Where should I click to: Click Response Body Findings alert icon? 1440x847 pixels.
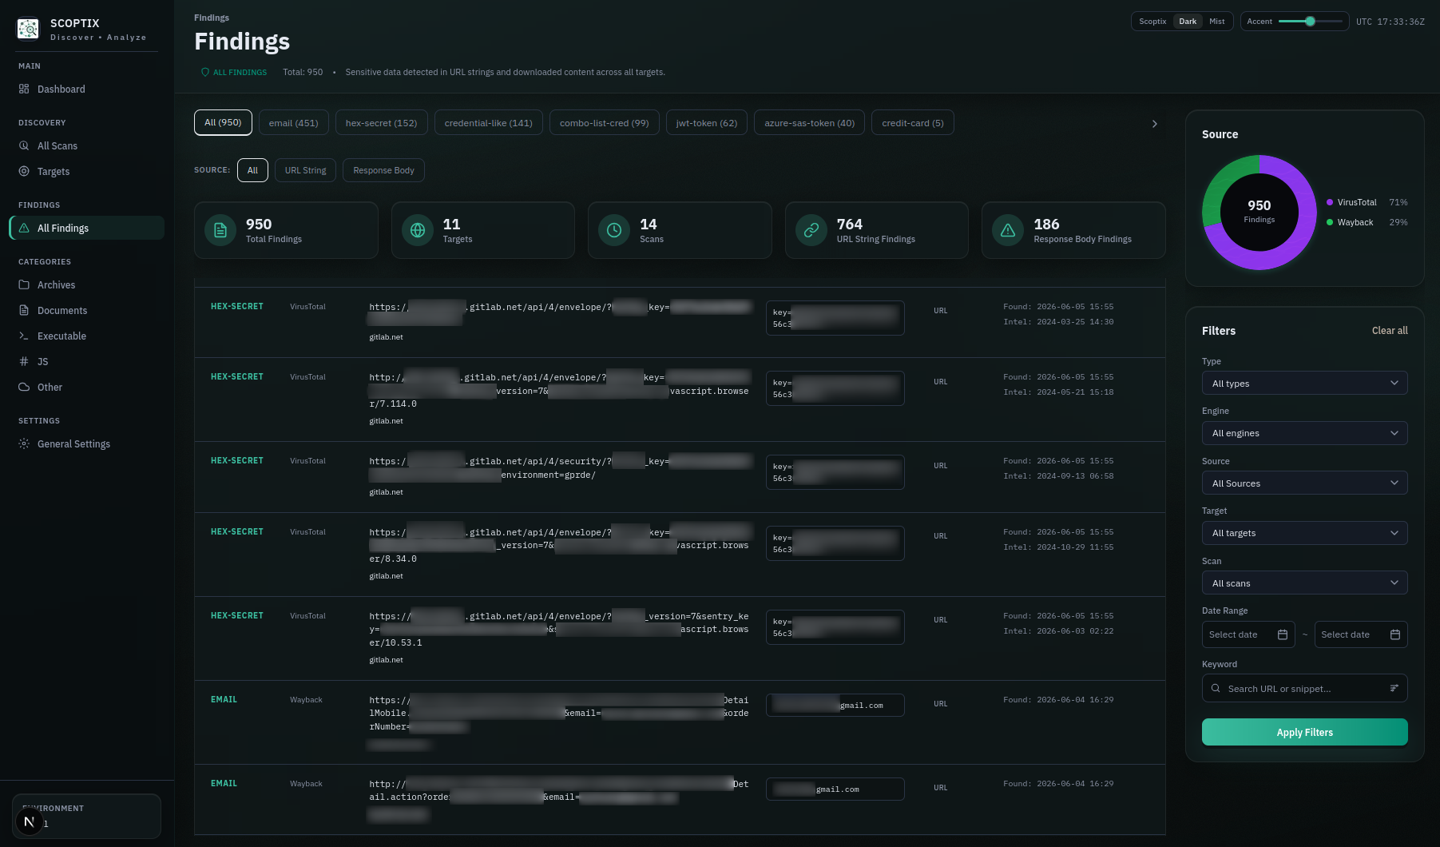click(1008, 230)
